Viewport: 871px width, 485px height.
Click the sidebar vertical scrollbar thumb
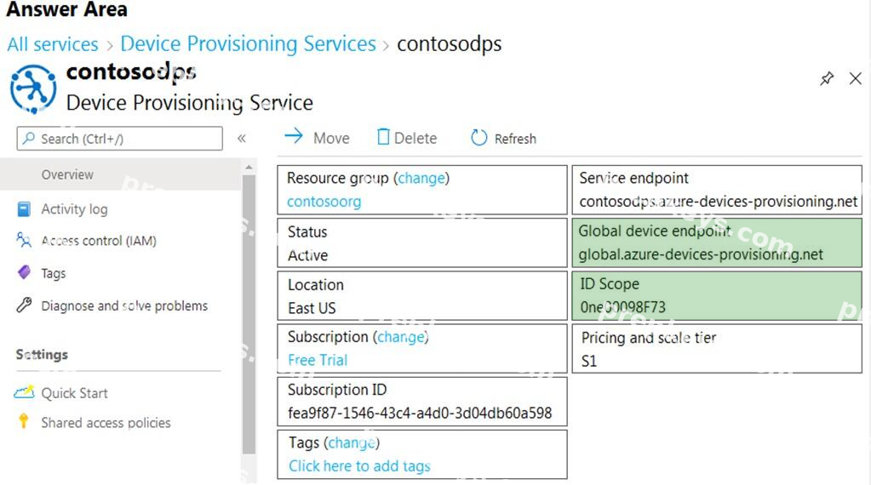click(x=249, y=315)
